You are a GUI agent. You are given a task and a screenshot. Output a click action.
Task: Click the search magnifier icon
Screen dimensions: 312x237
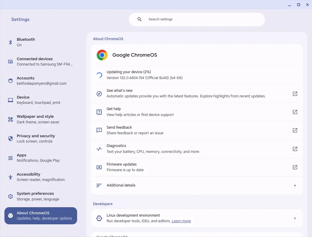(x=140, y=19)
